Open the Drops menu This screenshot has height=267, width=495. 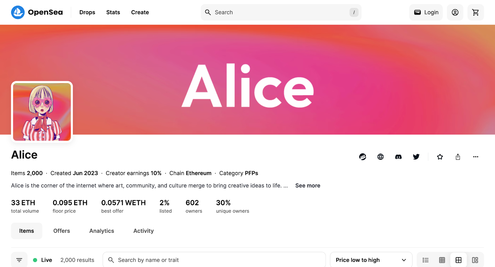(x=87, y=12)
